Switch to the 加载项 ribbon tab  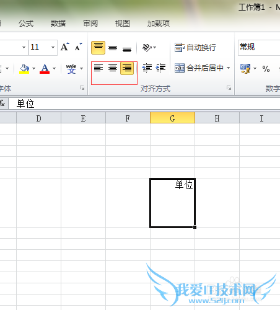pyautogui.click(x=159, y=24)
